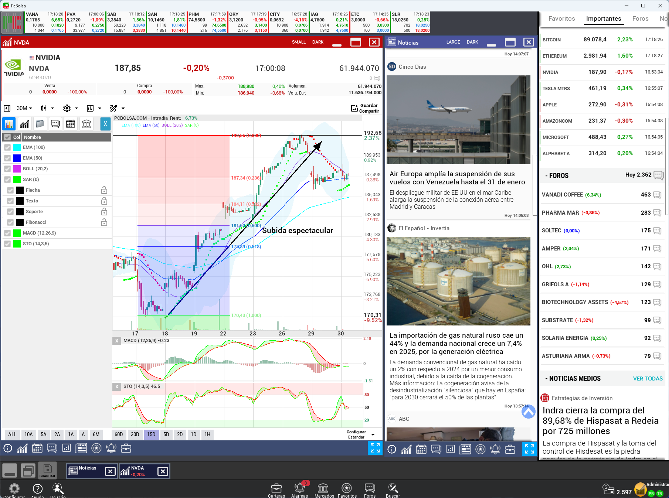
Task: Open the 30M interval dropdown
Action: (24, 108)
